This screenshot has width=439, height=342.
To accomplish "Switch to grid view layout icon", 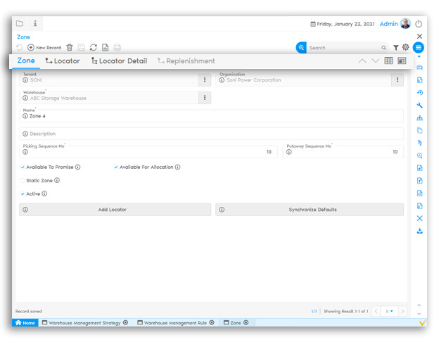I will pyautogui.click(x=388, y=61).
